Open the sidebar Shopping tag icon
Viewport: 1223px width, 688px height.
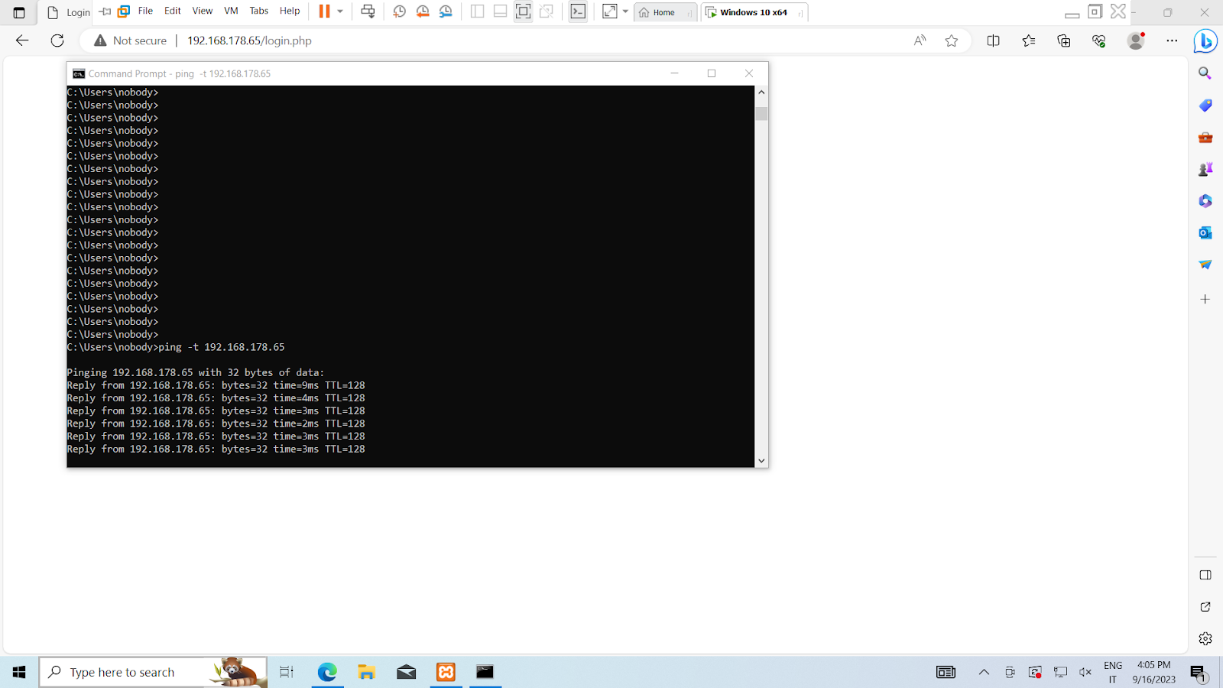(x=1205, y=105)
